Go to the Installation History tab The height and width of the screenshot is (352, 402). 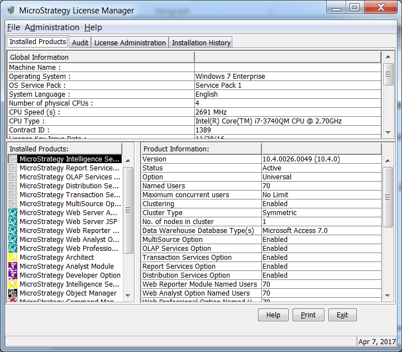click(201, 42)
